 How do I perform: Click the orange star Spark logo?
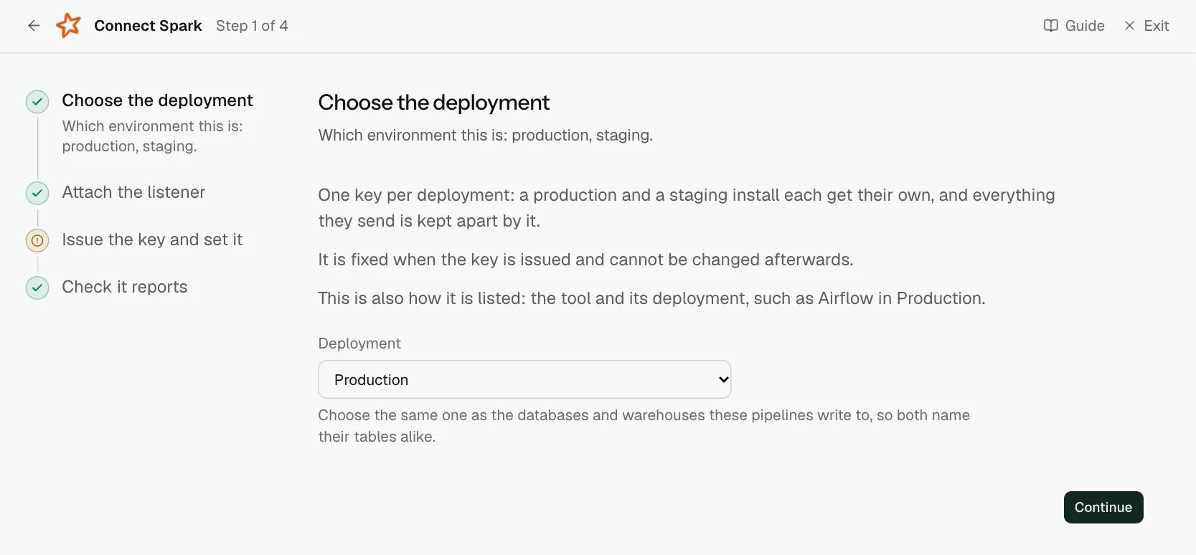(x=69, y=26)
